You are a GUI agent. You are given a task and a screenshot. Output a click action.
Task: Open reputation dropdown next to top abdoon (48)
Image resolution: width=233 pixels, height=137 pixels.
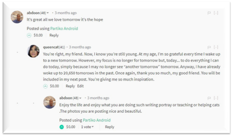click(x=48, y=13)
